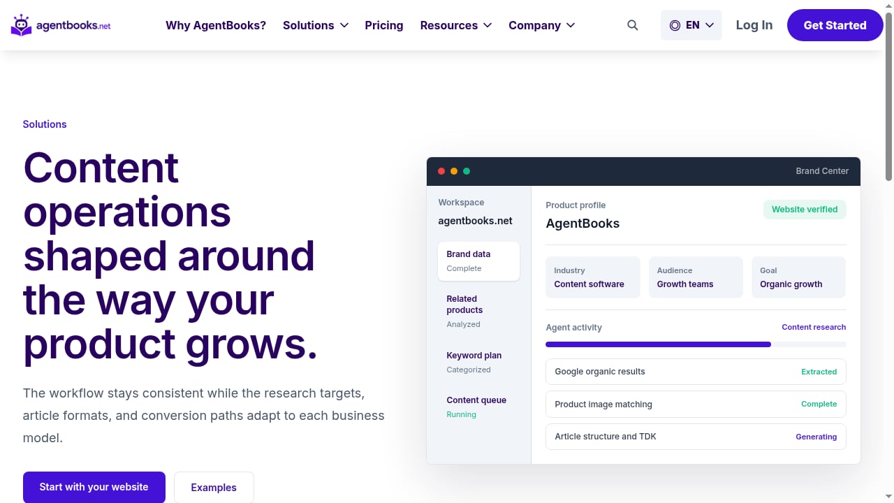The height and width of the screenshot is (503, 894).
Task: Click the Content research label
Action: click(x=814, y=327)
